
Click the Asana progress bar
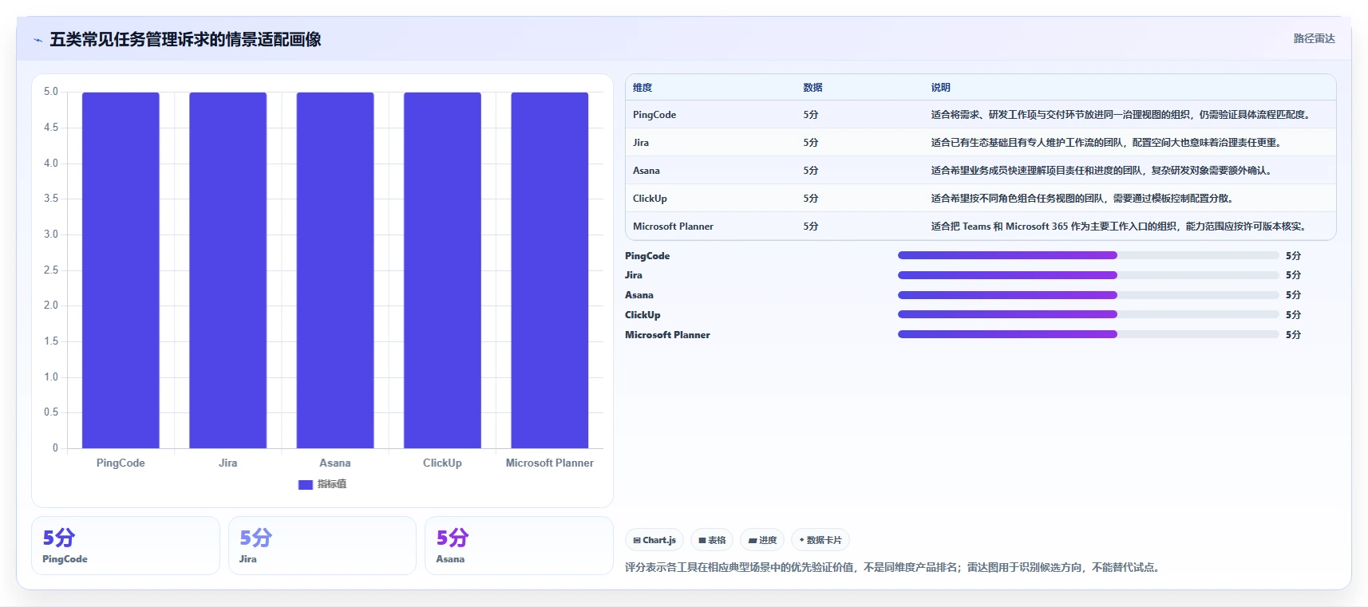1088,295
